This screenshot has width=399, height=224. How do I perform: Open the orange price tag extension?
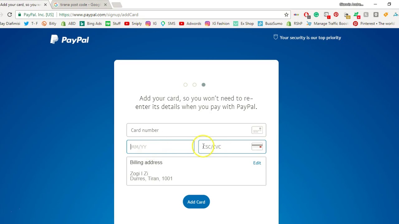(386, 15)
